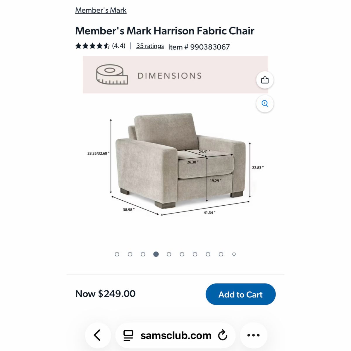Open the 35 ratings link
This screenshot has width=351, height=351.
150,46
